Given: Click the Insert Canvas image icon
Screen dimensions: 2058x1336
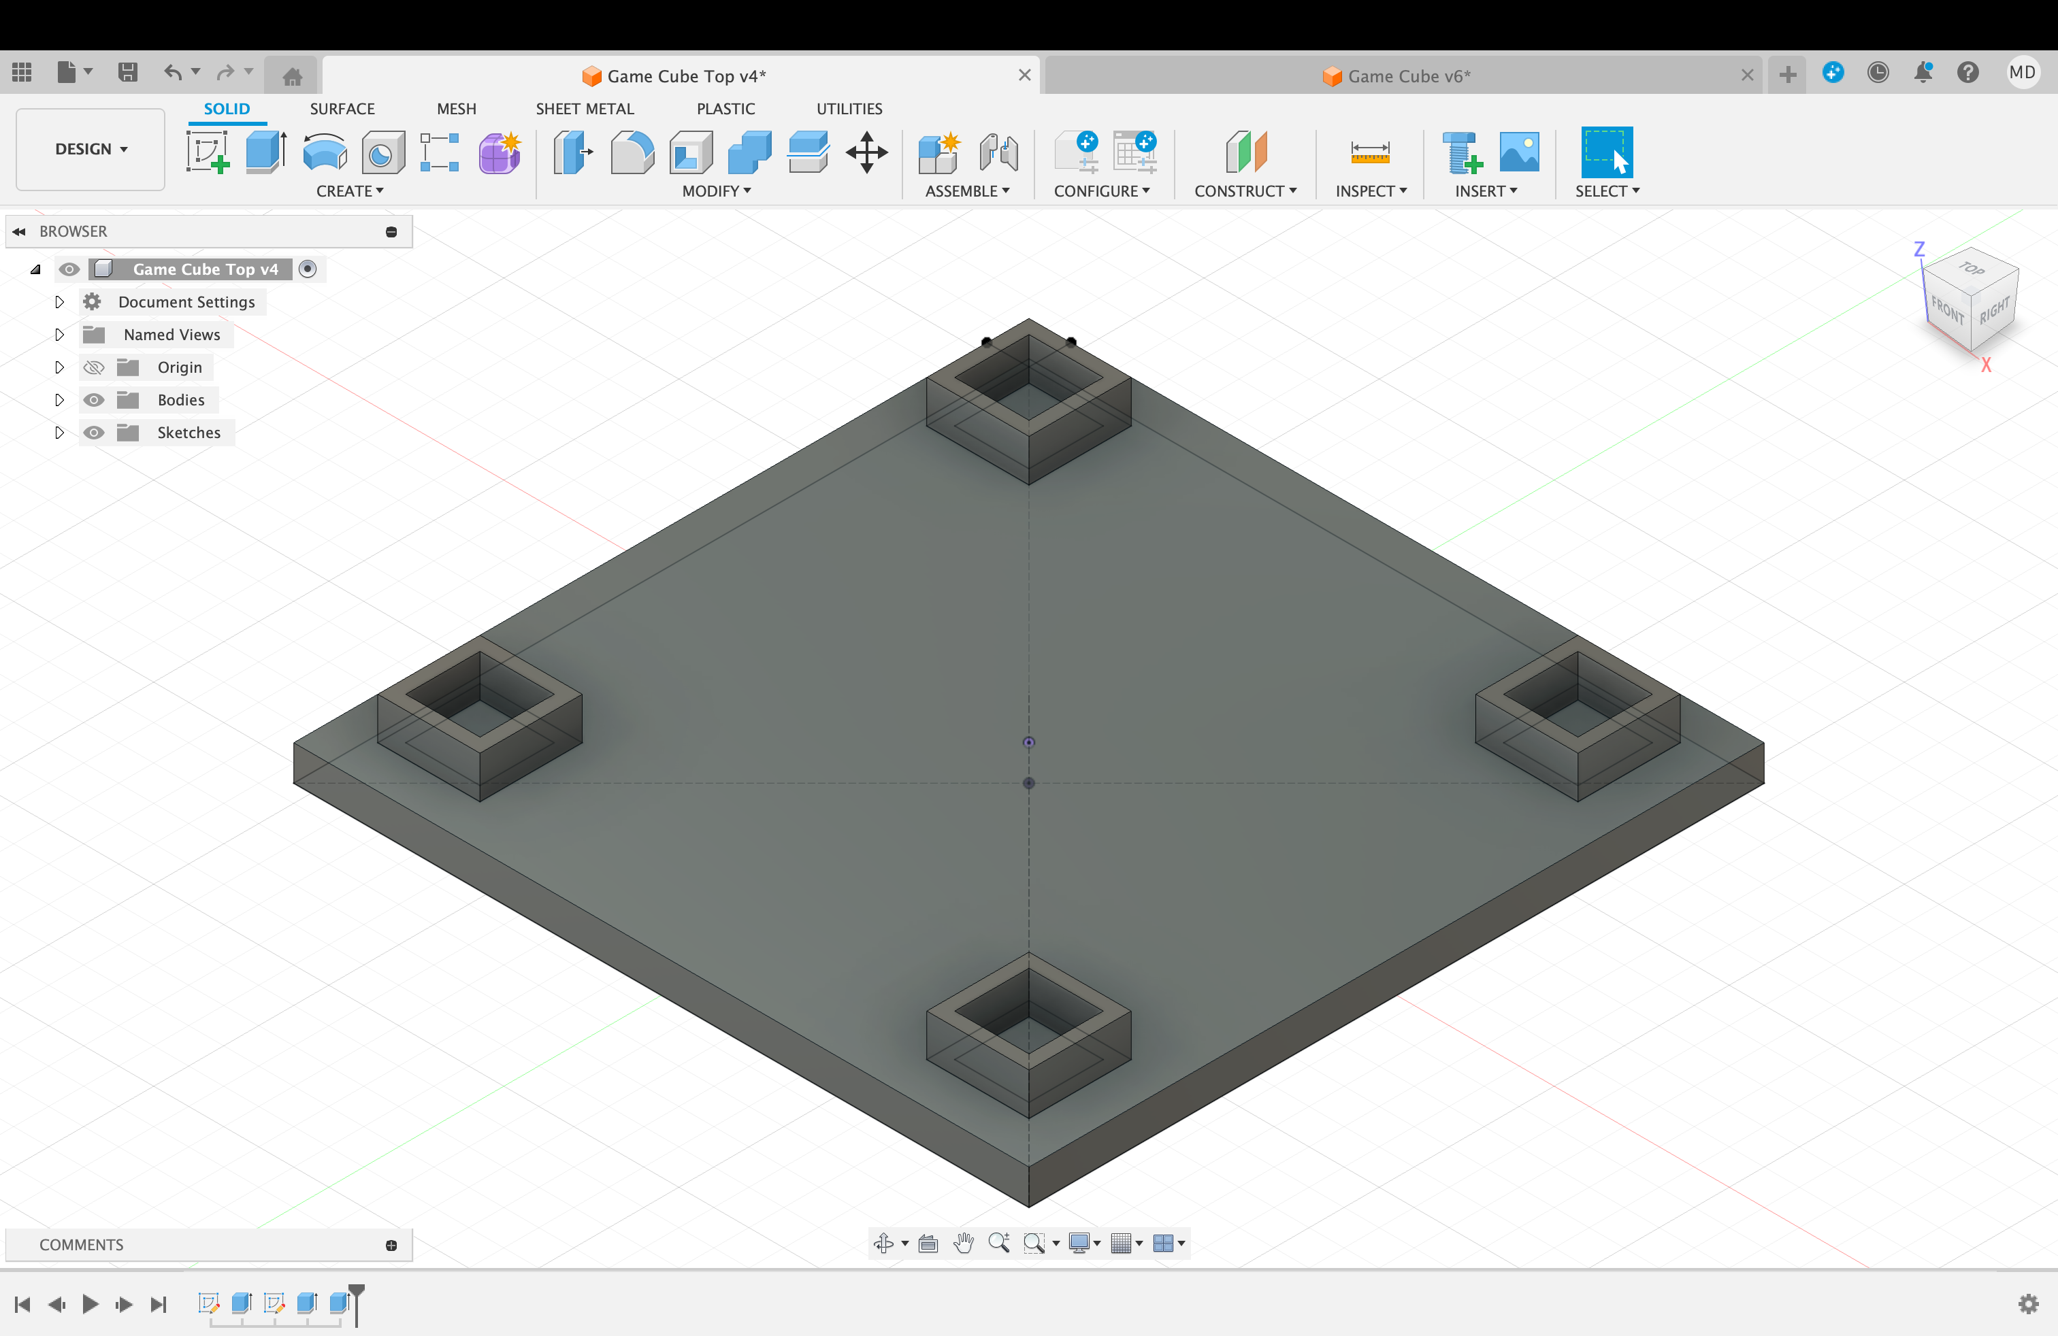Looking at the screenshot, I should [1518, 153].
